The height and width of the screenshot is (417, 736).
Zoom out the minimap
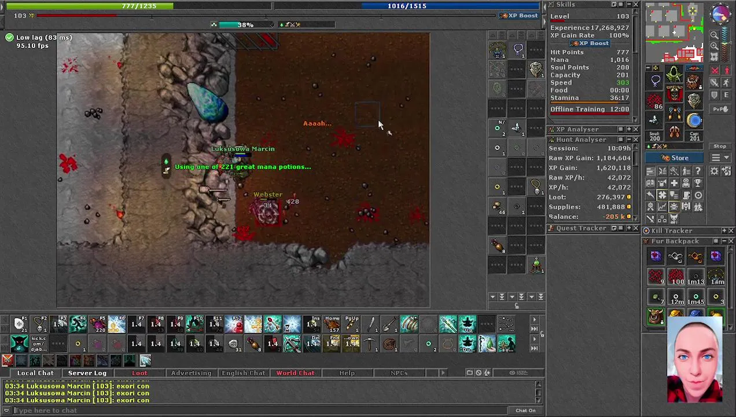coord(714,34)
